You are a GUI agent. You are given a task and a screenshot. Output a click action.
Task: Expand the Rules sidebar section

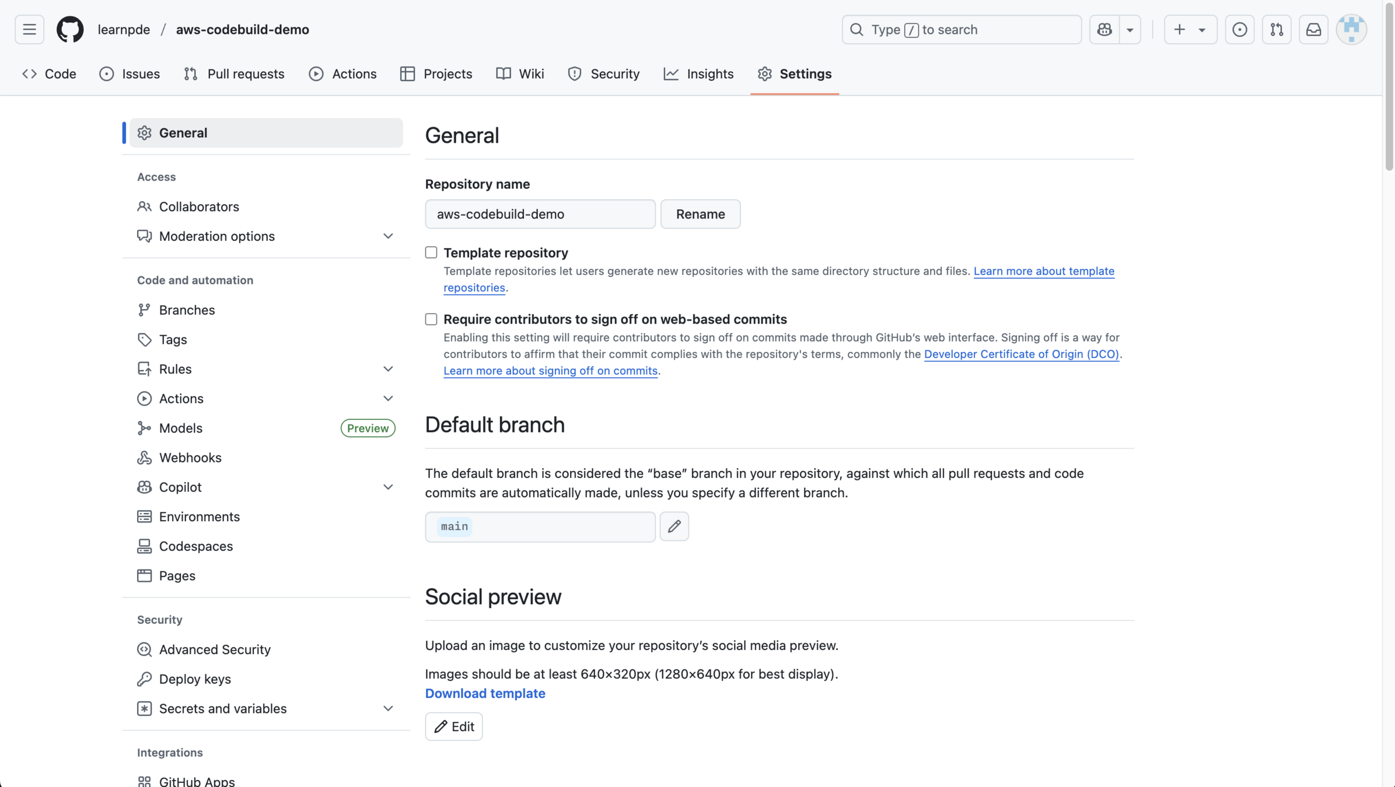[388, 369]
